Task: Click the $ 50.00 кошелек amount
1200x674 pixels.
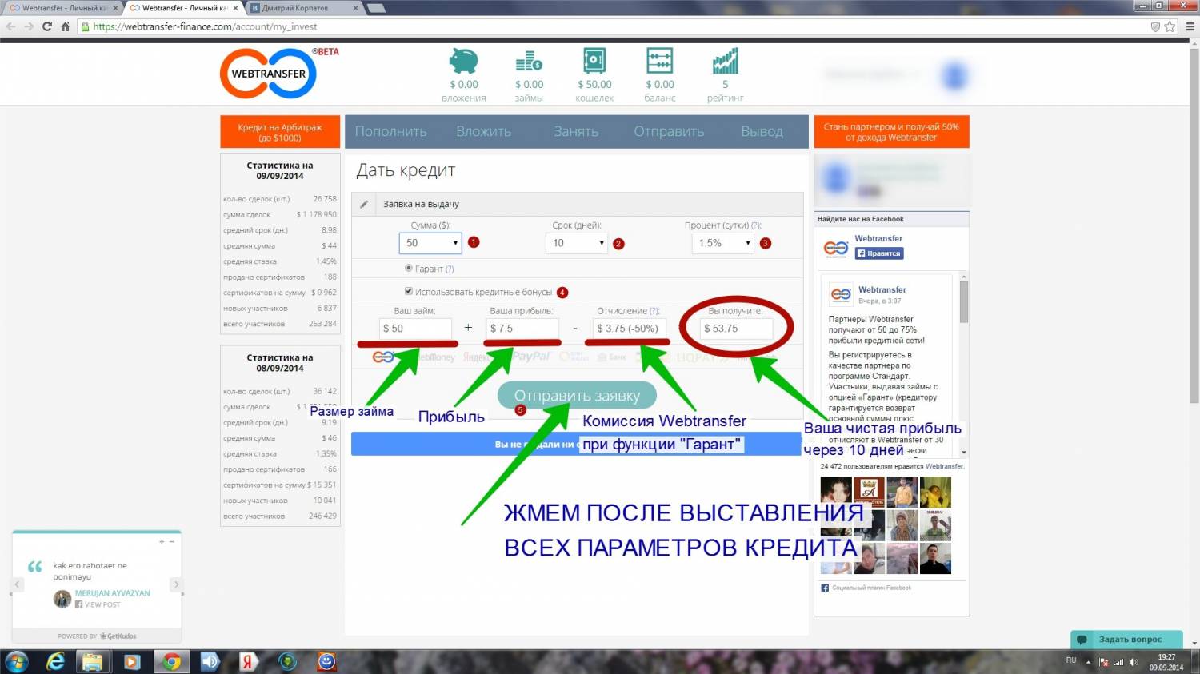Action: pyautogui.click(x=594, y=84)
